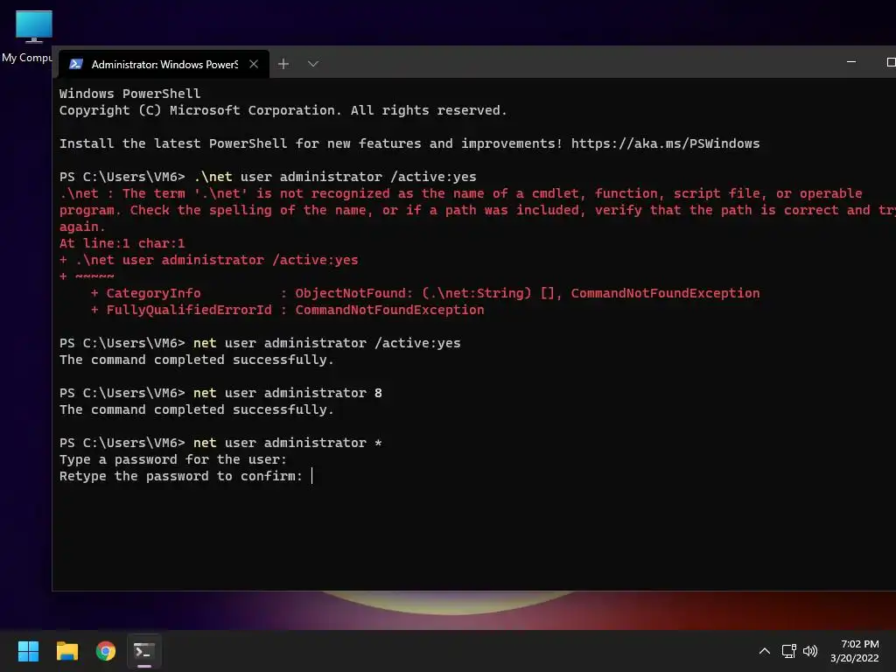Click the 'At line:1 char:1' error text
This screenshot has height=672, width=896.
click(122, 243)
